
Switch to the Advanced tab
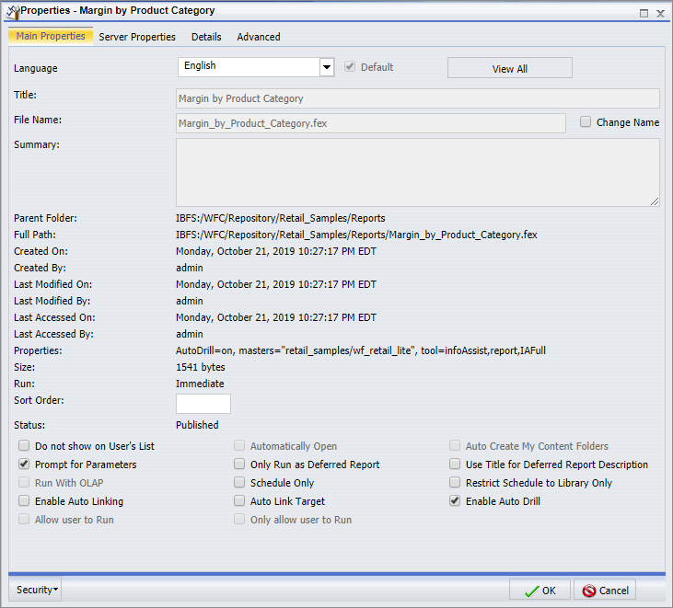259,37
